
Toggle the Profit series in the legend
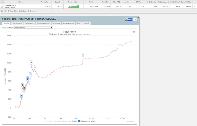tap(73, 121)
